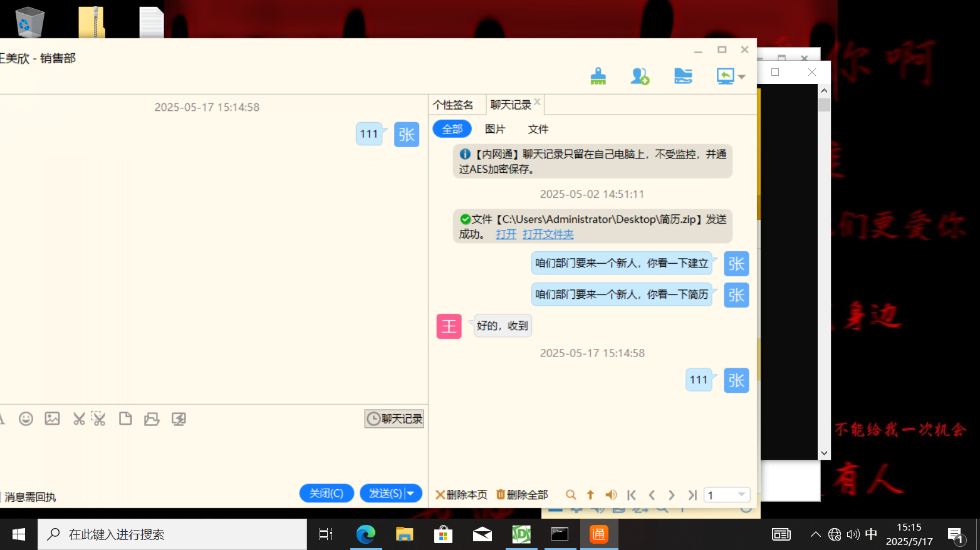Open the shared folder icon
980x550 pixels.
(x=682, y=76)
